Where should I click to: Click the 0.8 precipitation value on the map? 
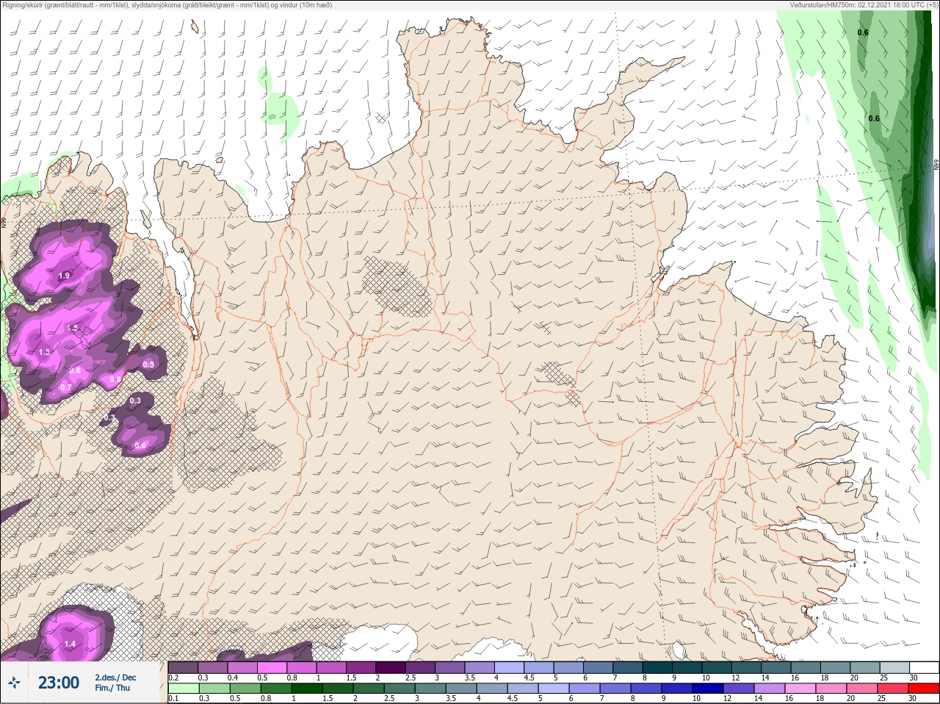point(115,380)
